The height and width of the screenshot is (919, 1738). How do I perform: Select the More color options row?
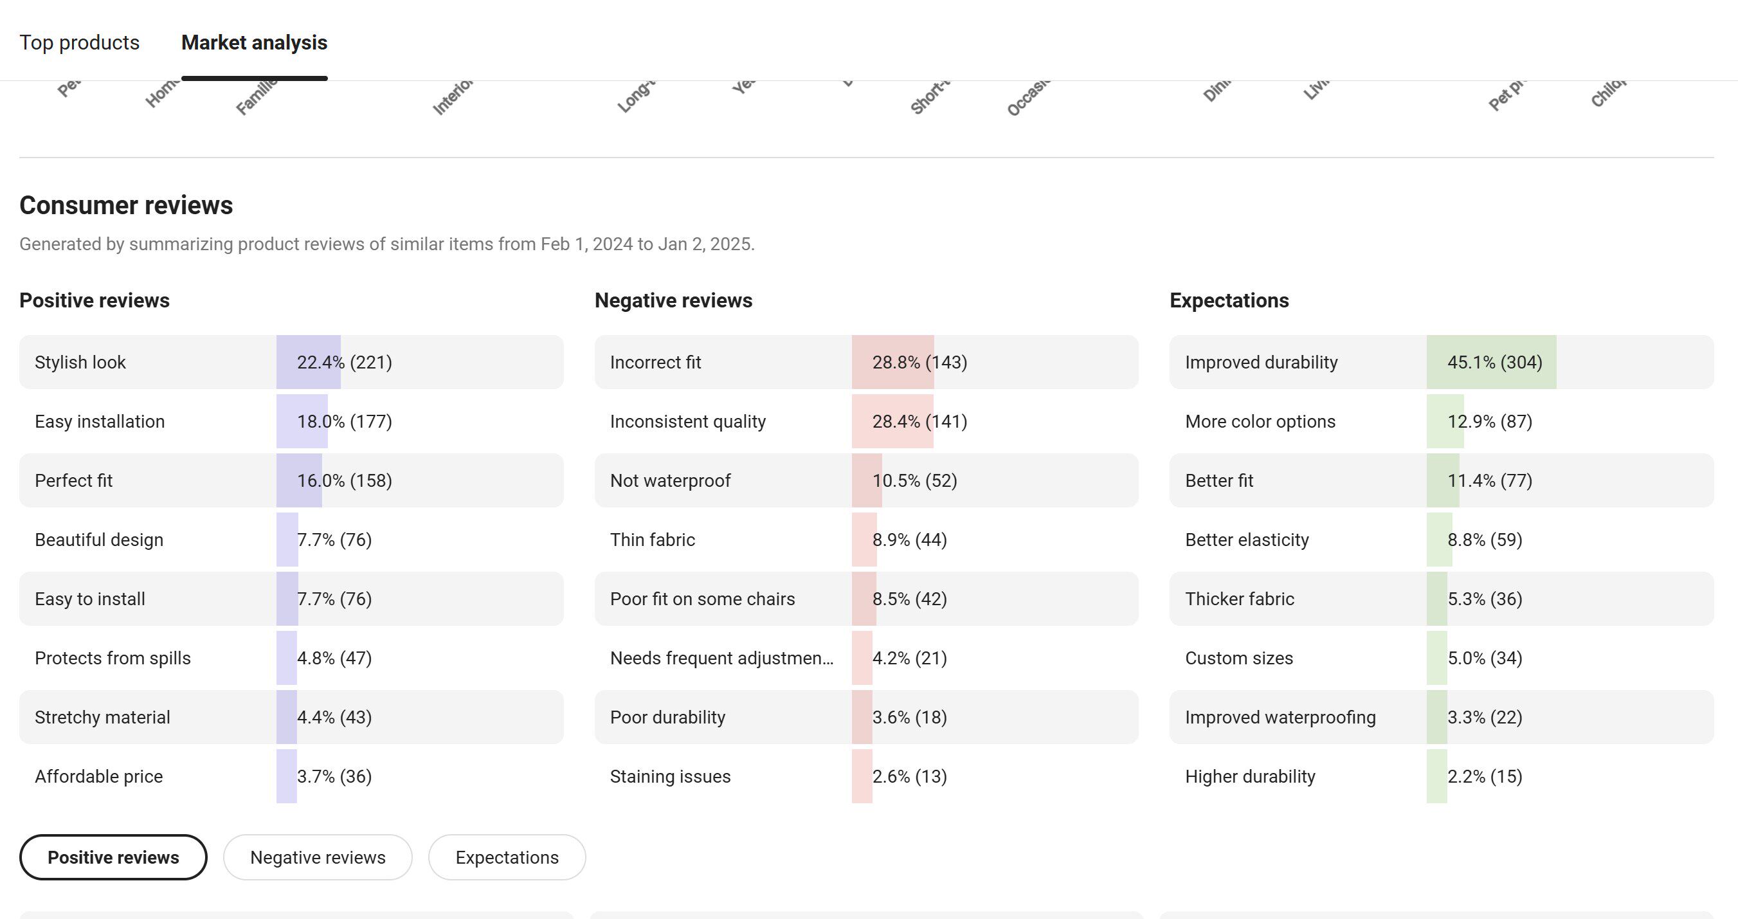coord(1441,422)
